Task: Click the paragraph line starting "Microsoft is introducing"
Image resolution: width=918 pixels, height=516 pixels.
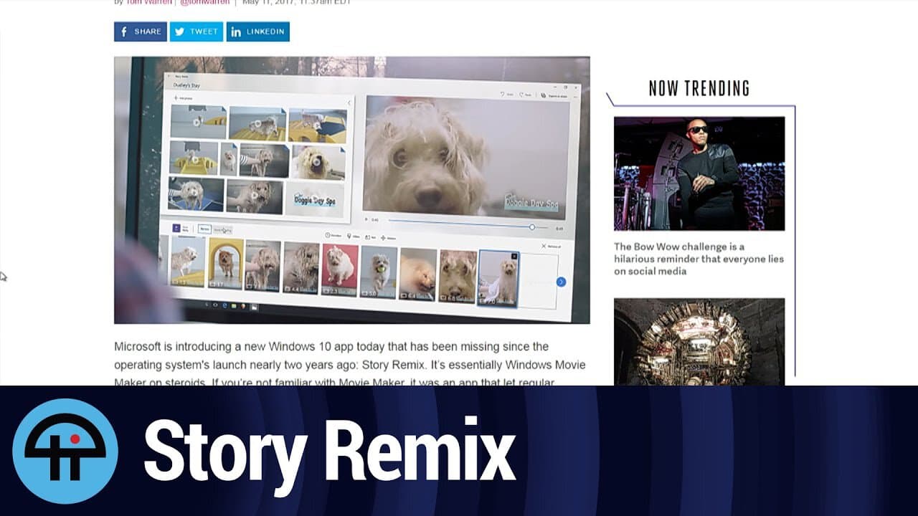Action: [331, 347]
